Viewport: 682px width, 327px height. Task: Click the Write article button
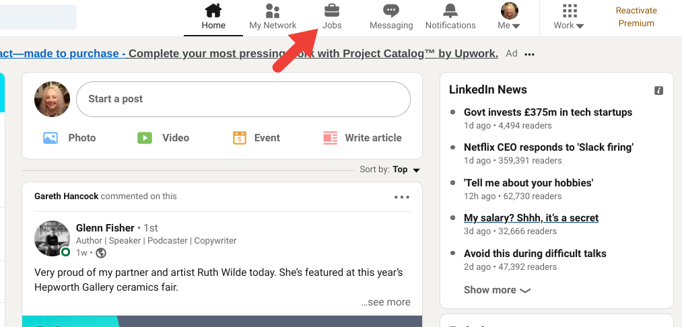point(362,138)
